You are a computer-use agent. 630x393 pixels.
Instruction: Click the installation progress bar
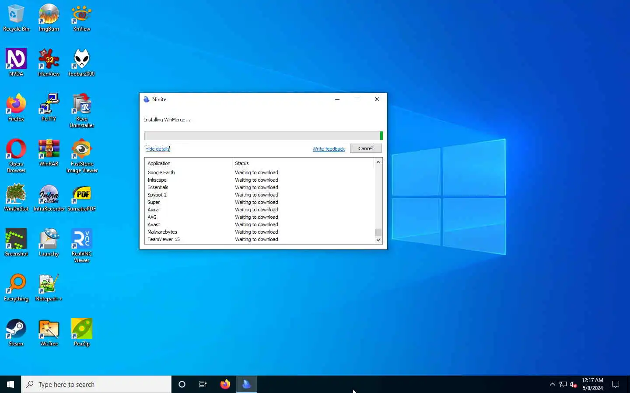(263, 135)
